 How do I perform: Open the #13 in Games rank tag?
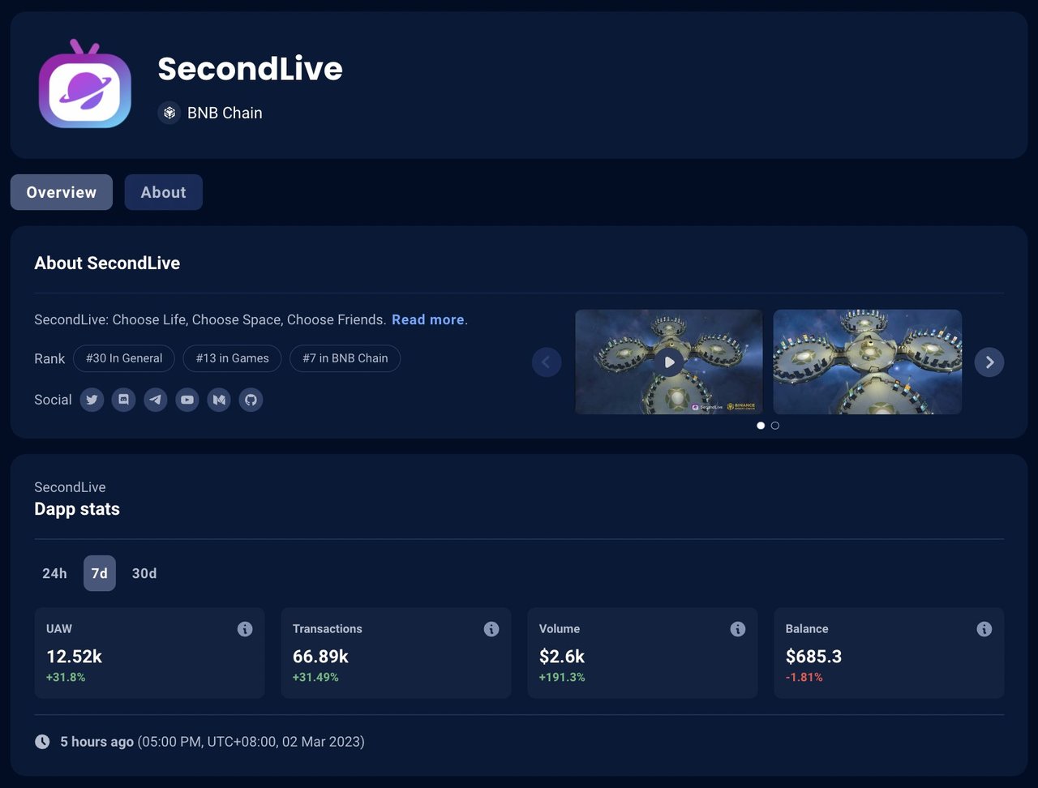(233, 358)
